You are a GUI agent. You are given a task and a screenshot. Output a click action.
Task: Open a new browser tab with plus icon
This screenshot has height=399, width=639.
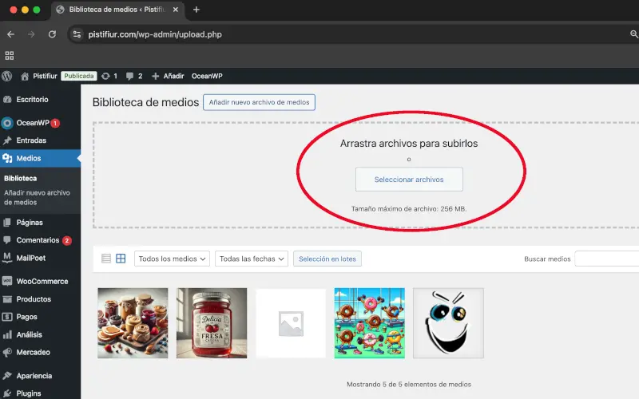pyautogui.click(x=196, y=10)
